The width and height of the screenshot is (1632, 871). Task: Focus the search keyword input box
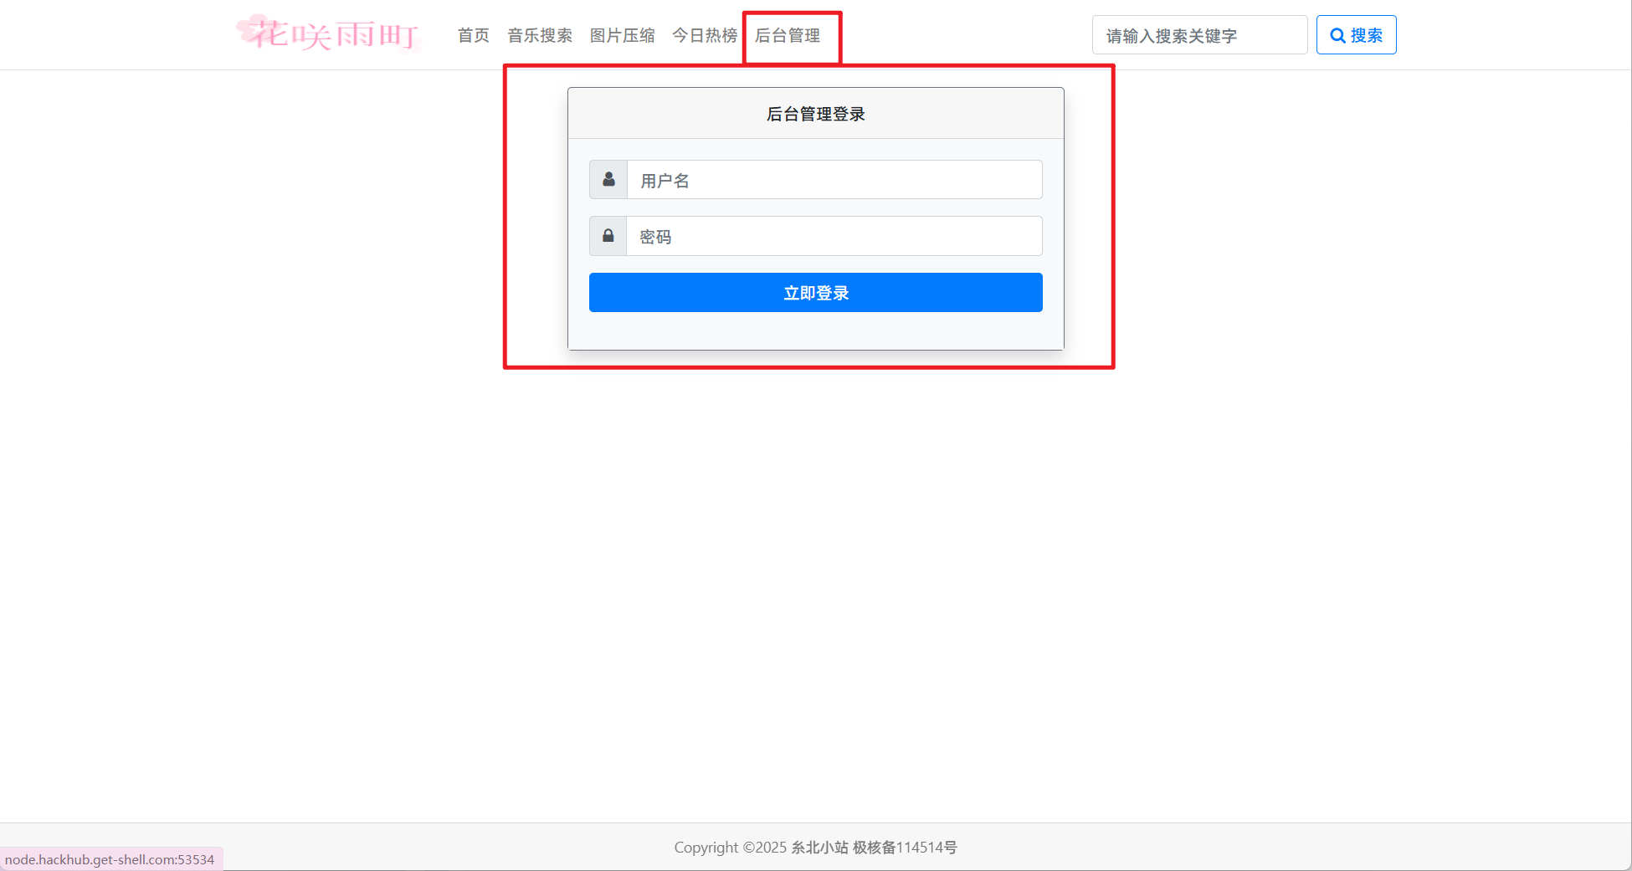click(1198, 35)
